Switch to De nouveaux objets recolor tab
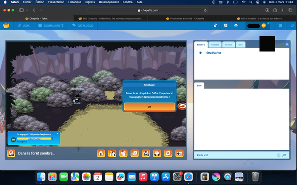 pyautogui.click(x=110, y=19)
